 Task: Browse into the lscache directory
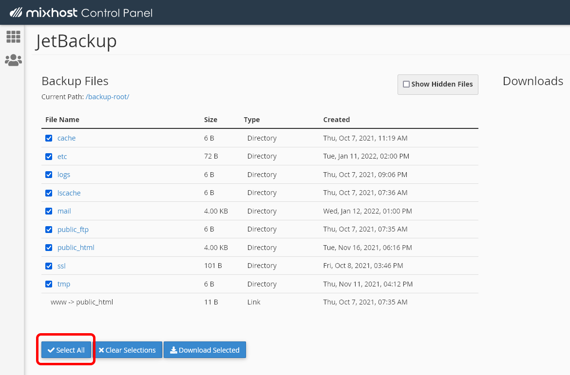pyautogui.click(x=69, y=193)
